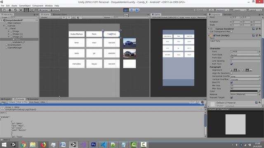264x148 pixels.
Task: Click the Font Size input field
Action: click(245, 58)
